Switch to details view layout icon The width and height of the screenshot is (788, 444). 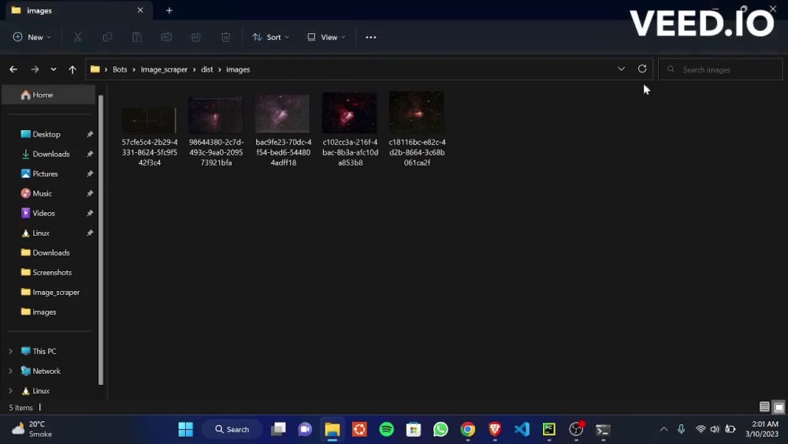[x=764, y=407]
